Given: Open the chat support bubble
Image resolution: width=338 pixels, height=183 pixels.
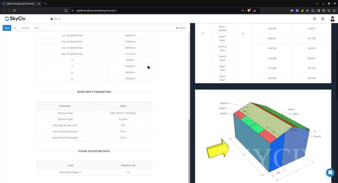Looking at the screenshot, I should (330, 172).
